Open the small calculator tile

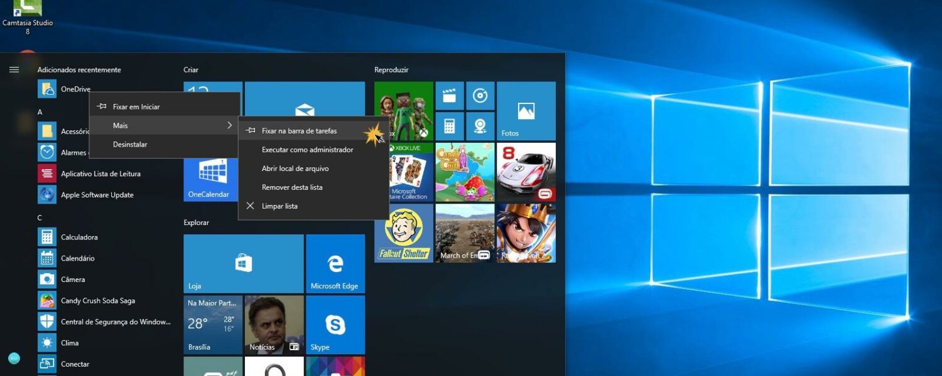[x=450, y=126]
